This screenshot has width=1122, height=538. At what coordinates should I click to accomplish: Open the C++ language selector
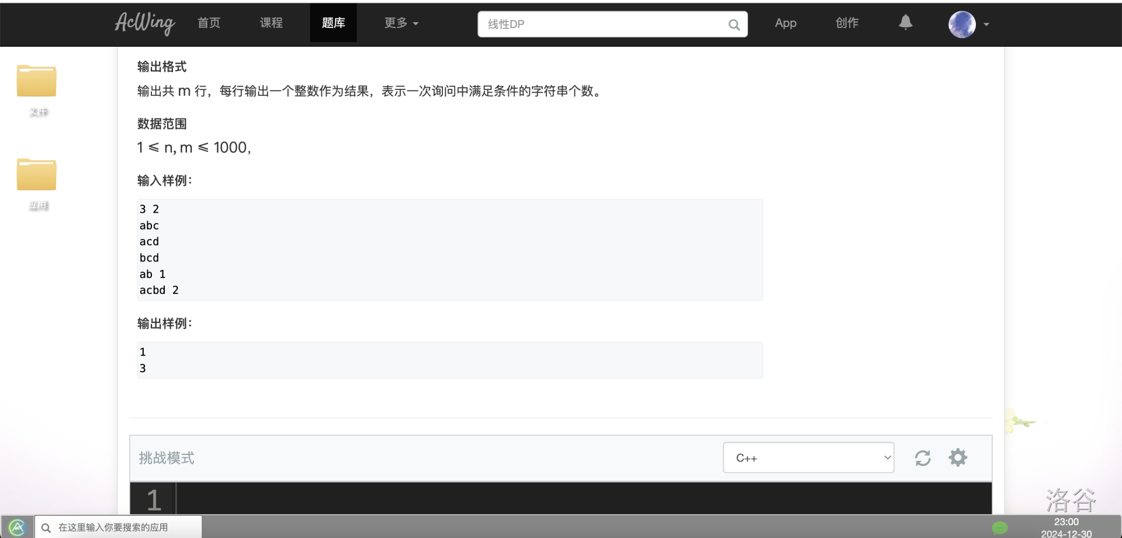[808, 457]
